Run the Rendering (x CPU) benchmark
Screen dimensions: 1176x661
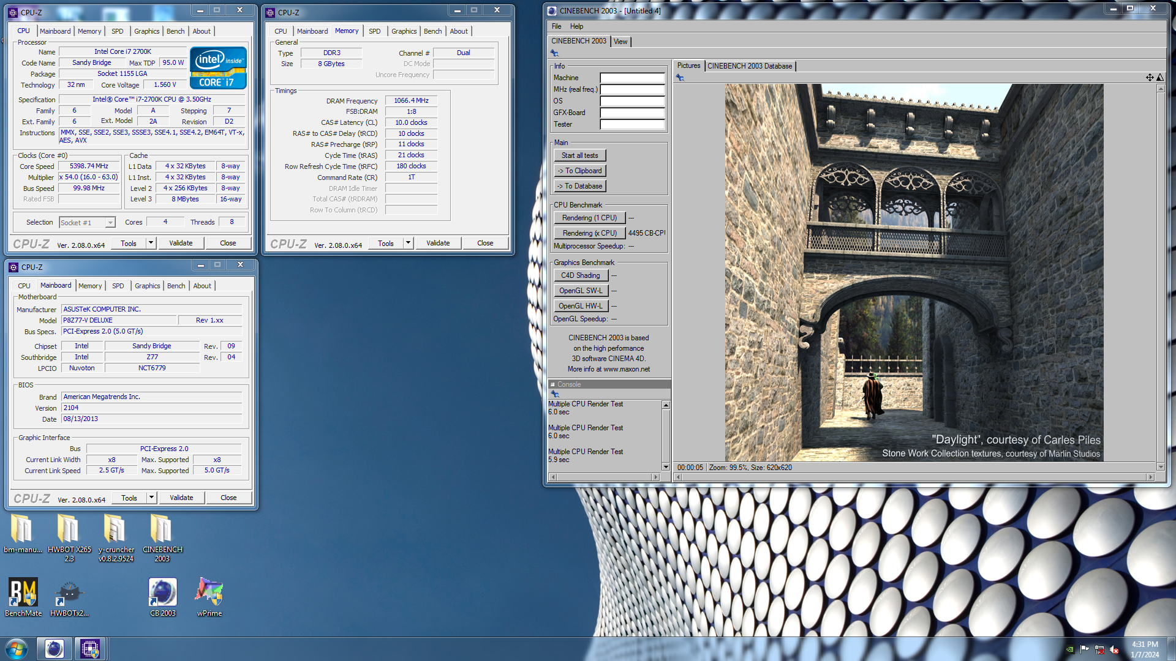click(589, 233)
